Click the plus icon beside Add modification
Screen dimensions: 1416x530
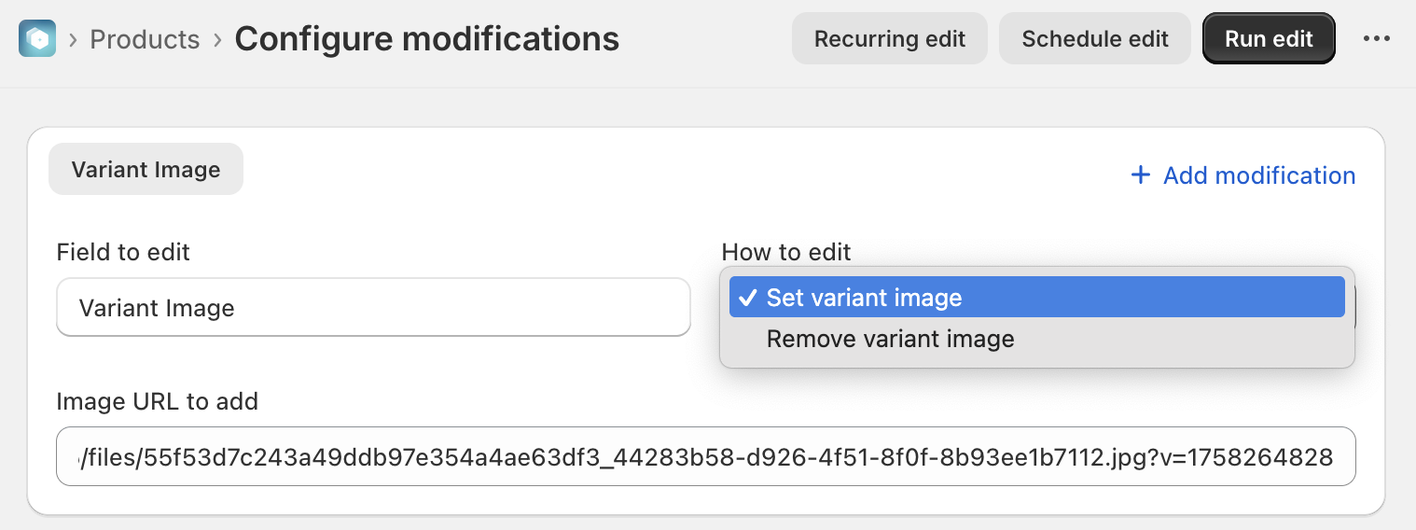tap(1140, 175)
